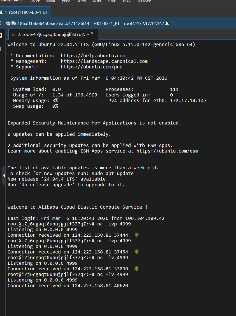The width and height of the screenshot is (236, 316).
Task: Open the 视图 menu
Action: (66, 1)
